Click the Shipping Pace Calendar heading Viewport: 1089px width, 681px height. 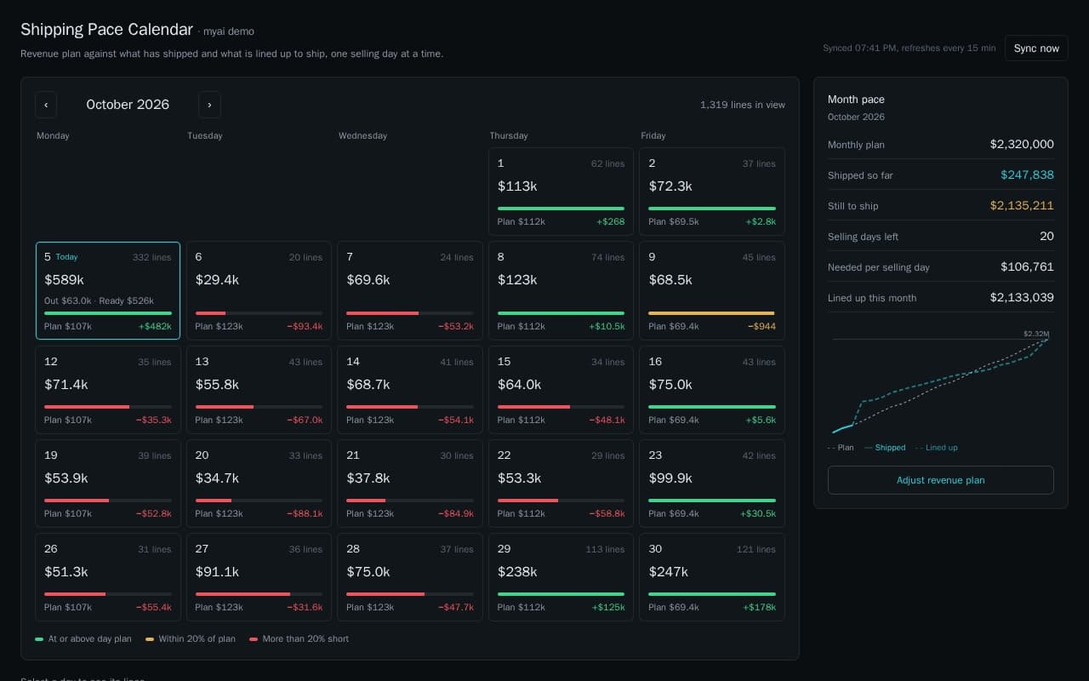tap(106, 30)
